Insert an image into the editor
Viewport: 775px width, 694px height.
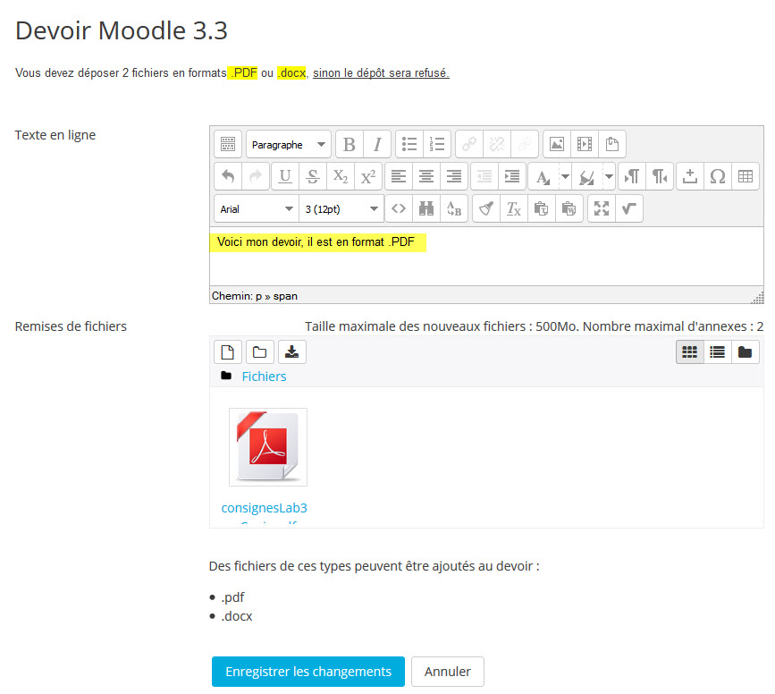pos(557,145)
